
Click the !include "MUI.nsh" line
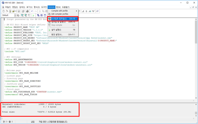(15, 52)
